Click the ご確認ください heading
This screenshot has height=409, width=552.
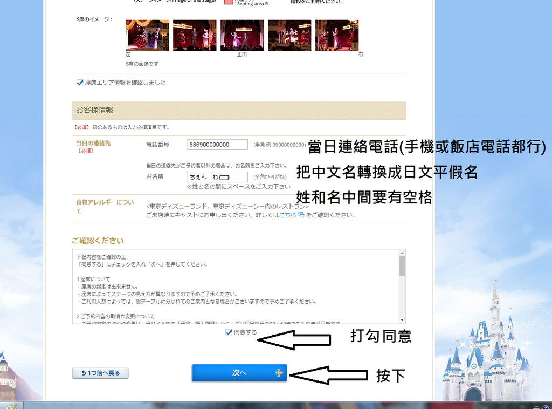pyautogui.click(x=98, y=241)
